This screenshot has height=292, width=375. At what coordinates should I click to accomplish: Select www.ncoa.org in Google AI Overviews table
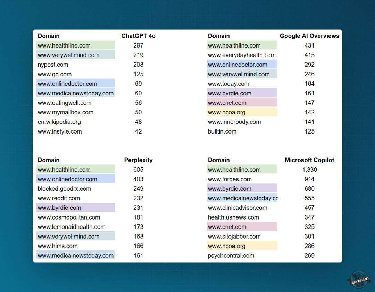(242, 112)
